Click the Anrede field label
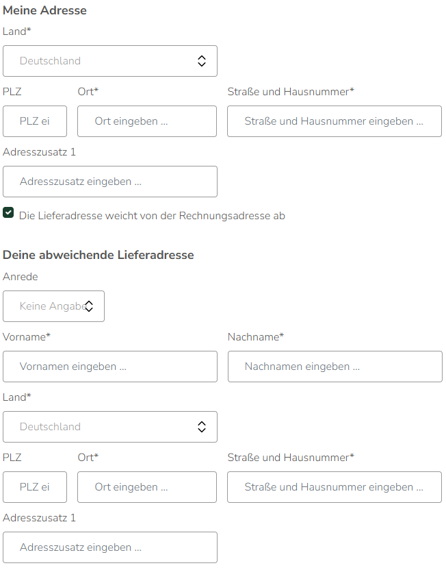The height and width of the screenshot is (570, 446). pos(21,277)
